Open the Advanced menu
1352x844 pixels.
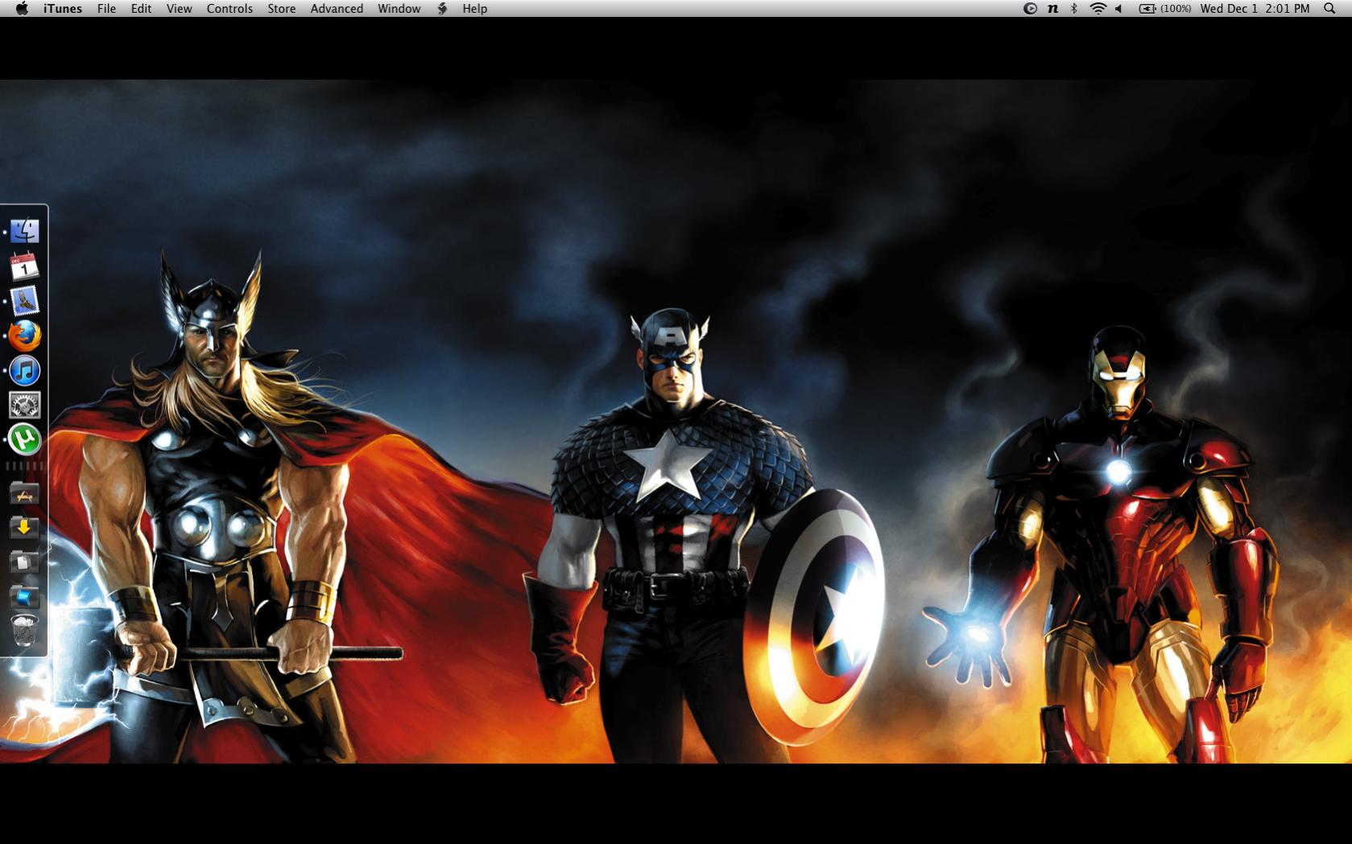(337, 9)
